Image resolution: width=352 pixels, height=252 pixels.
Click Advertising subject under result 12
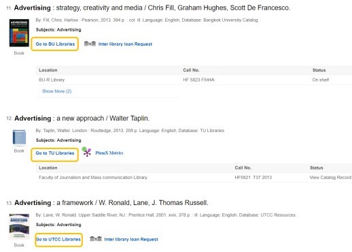coord(69,140)
